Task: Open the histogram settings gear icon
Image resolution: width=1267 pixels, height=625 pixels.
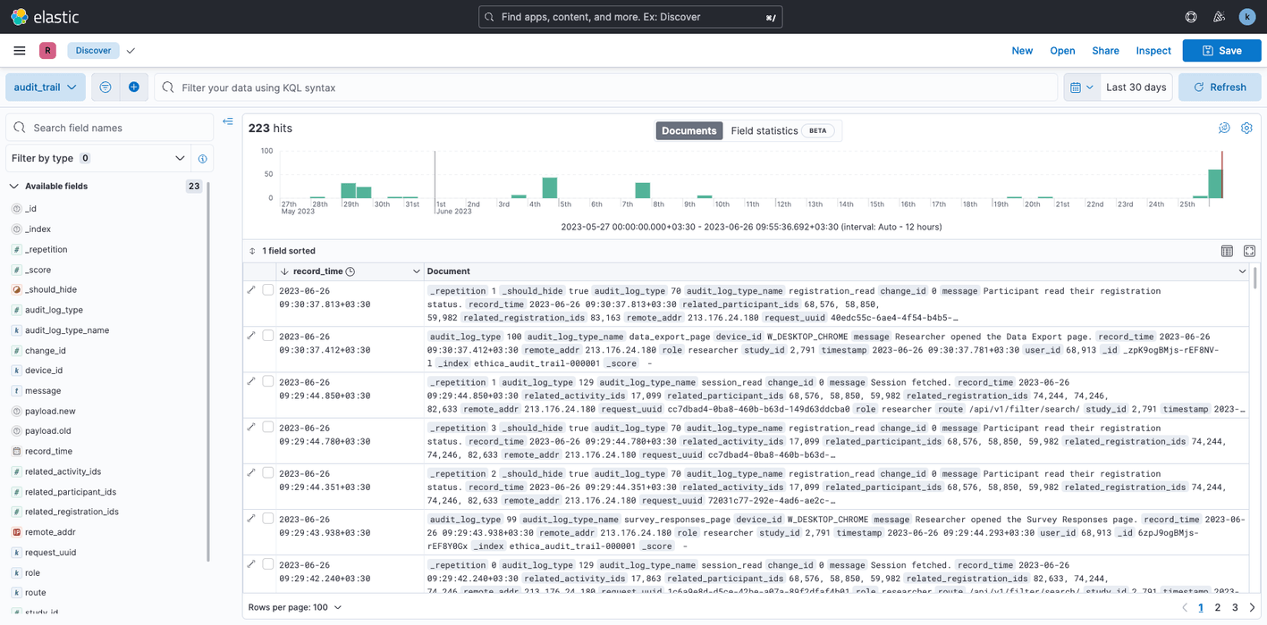Action: pyautogui.click(x=1246, y=128)
